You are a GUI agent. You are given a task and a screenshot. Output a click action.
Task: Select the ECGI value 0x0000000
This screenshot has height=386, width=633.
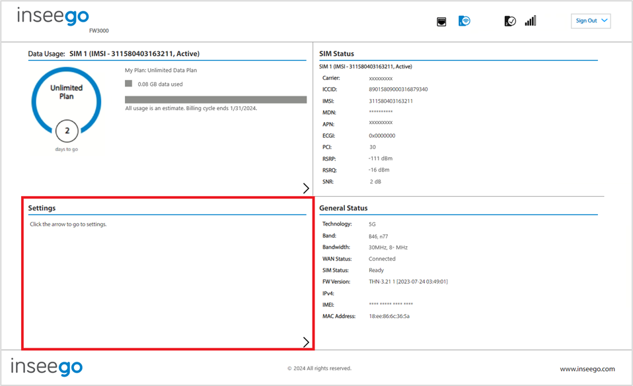click(x=382, y=135)
